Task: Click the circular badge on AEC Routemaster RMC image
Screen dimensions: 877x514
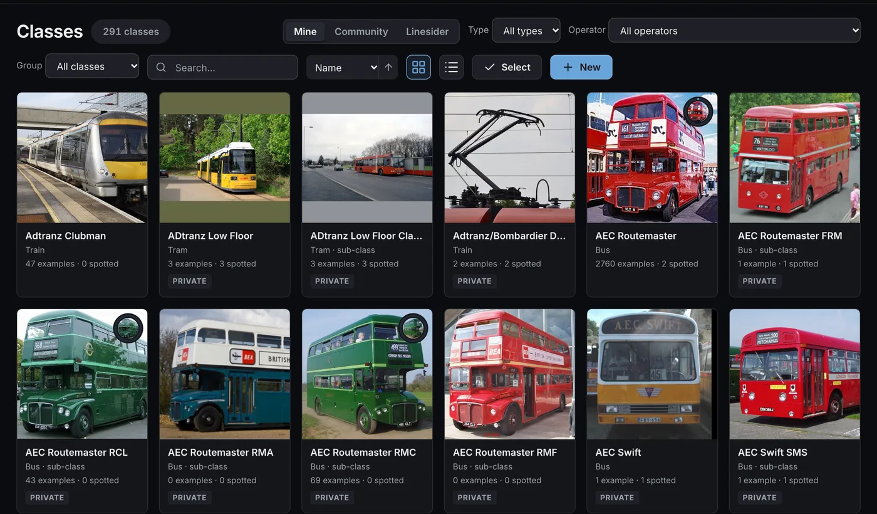Action: click(x=413, y=328)
